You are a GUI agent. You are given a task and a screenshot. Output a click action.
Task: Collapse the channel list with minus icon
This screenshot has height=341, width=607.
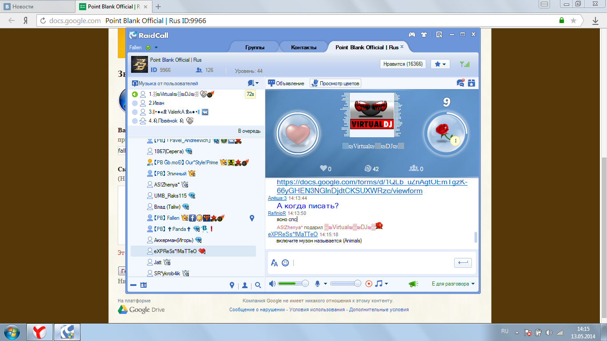pos(133,285)
